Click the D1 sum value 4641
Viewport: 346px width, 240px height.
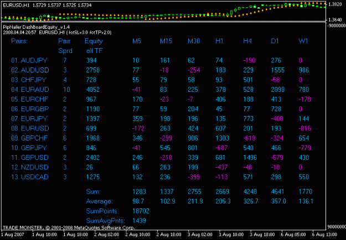tap(277, 191)
